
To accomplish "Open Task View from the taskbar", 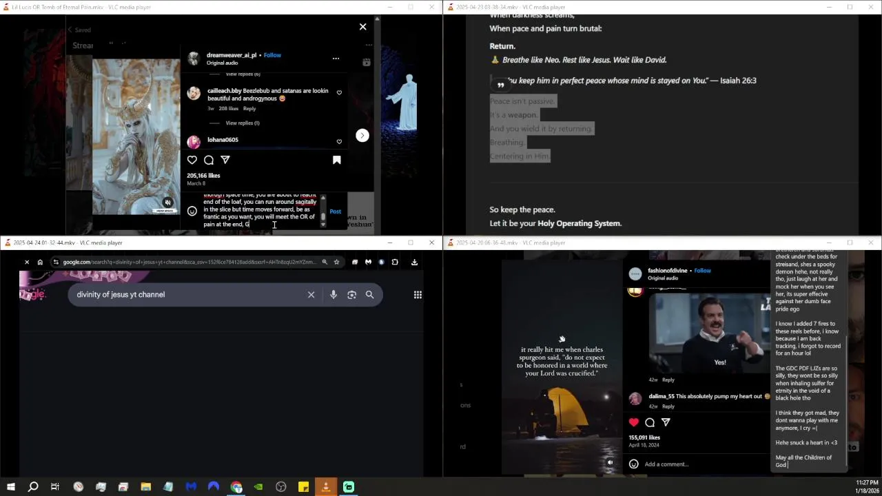I will [x=55, y=487].
